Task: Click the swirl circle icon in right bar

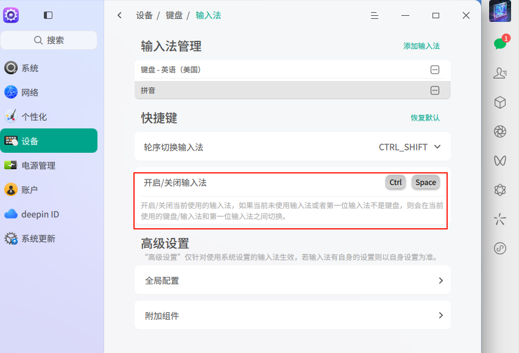Action: pyautogui.click(x=500, y=248)
